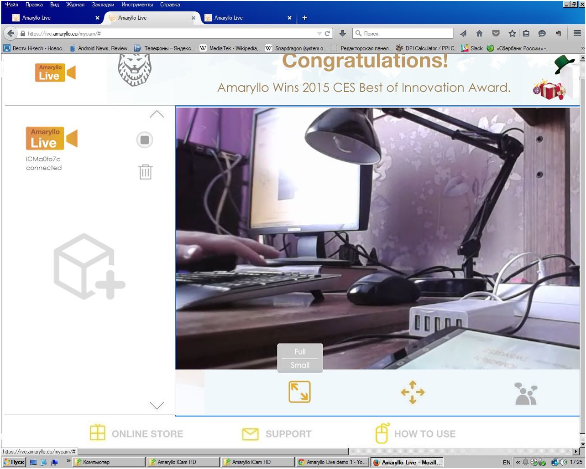Viewport: 586px width, 469px height.
Task: Open the pan-tilt directional arrows control
Action: click(413, 392)
